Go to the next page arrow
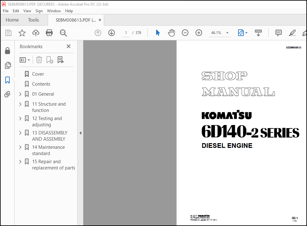 pyautogui.click(x=112, y=33)
